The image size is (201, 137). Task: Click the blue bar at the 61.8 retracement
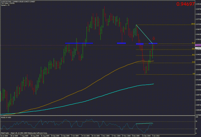coord(153,44)
